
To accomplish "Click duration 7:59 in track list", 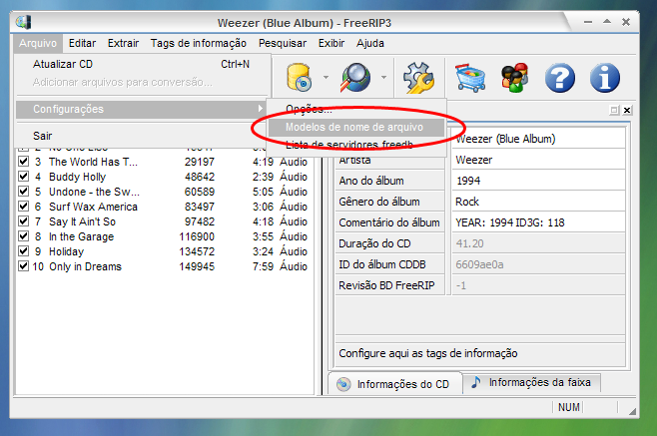I will point(263,266).
